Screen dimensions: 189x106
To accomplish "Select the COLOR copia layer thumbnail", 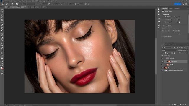I will tap(169, 62).
